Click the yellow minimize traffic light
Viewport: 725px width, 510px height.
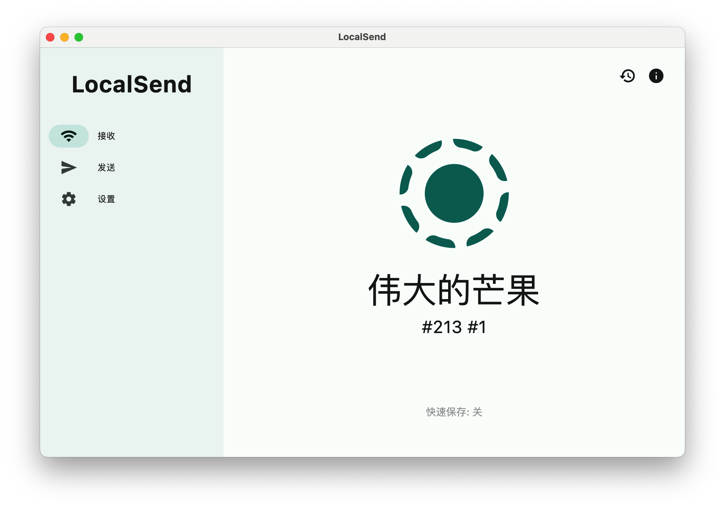point(64,37)
